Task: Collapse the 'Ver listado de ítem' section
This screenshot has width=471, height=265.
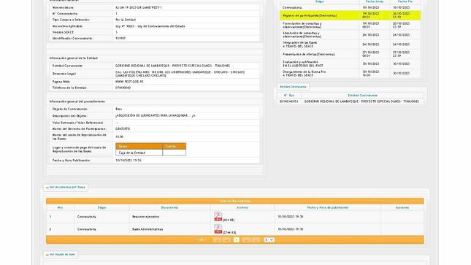Action: pyautogui.click(x=61, y=255)
